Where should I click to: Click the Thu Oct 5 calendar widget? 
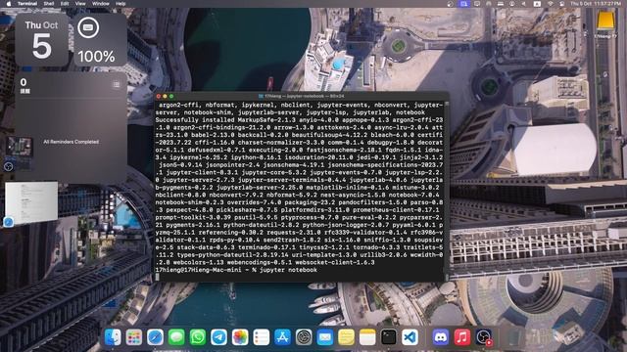pyautogui.click(x=41, y=40)
